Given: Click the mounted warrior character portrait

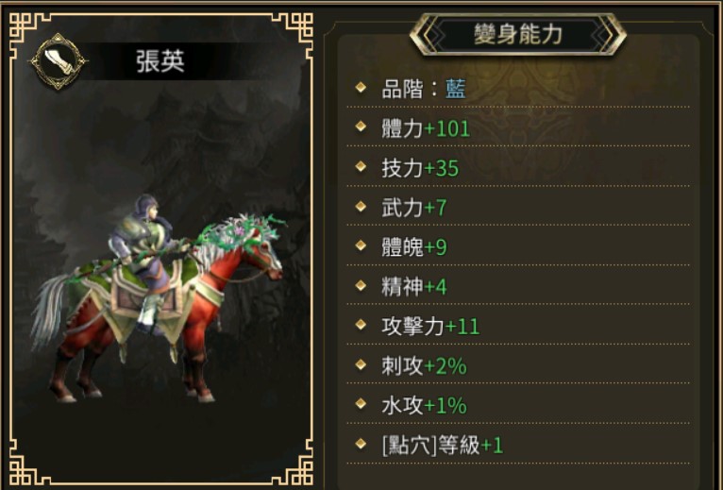Looking at the screenshot, I should [x=157, y=297].
